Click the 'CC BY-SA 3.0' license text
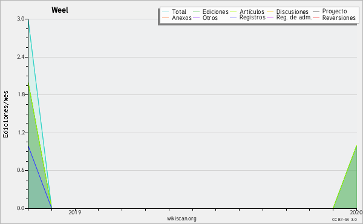363x224 pixels. pyautogui.click(x=344, y=220)
